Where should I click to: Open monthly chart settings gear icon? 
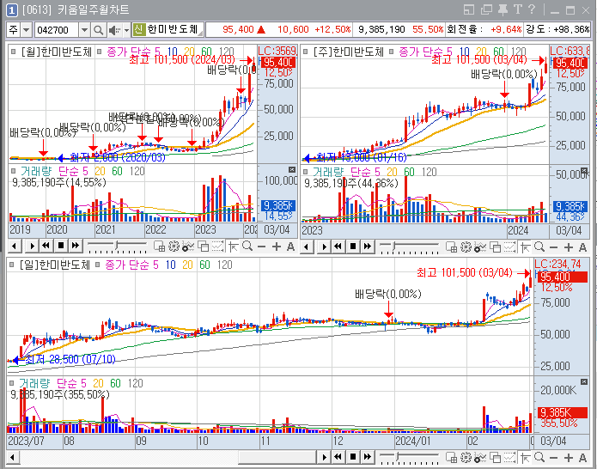[174, 247]
